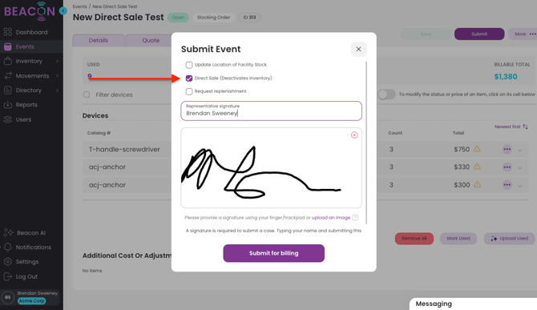Click into the Representative signature field
The width and height of the screenshot is (537, 310).
pos(271,111)
